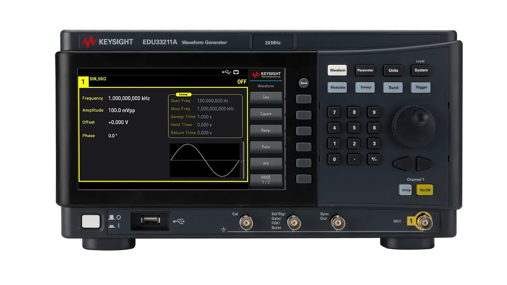
Task: Select the Offset value +0.000 V
Action: [118, 122]
